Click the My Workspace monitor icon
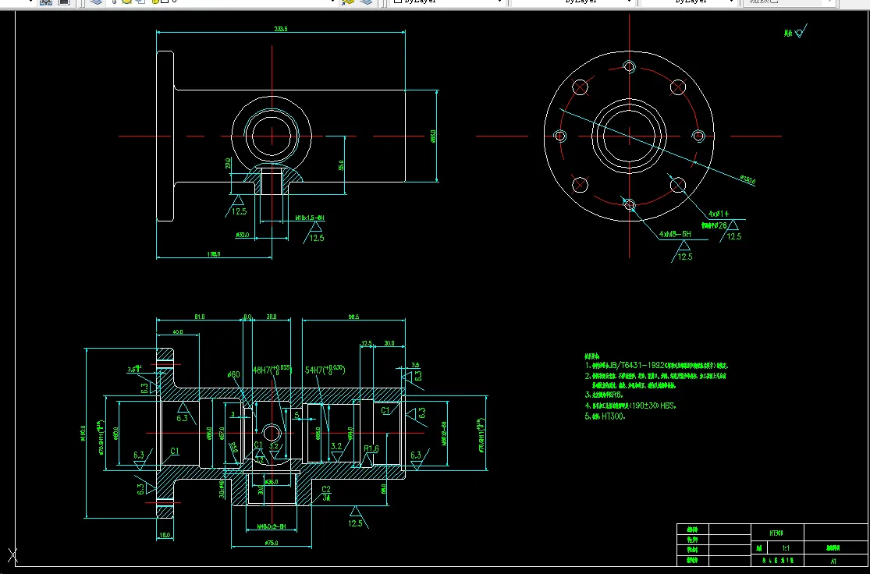 [x=64, y=2]
